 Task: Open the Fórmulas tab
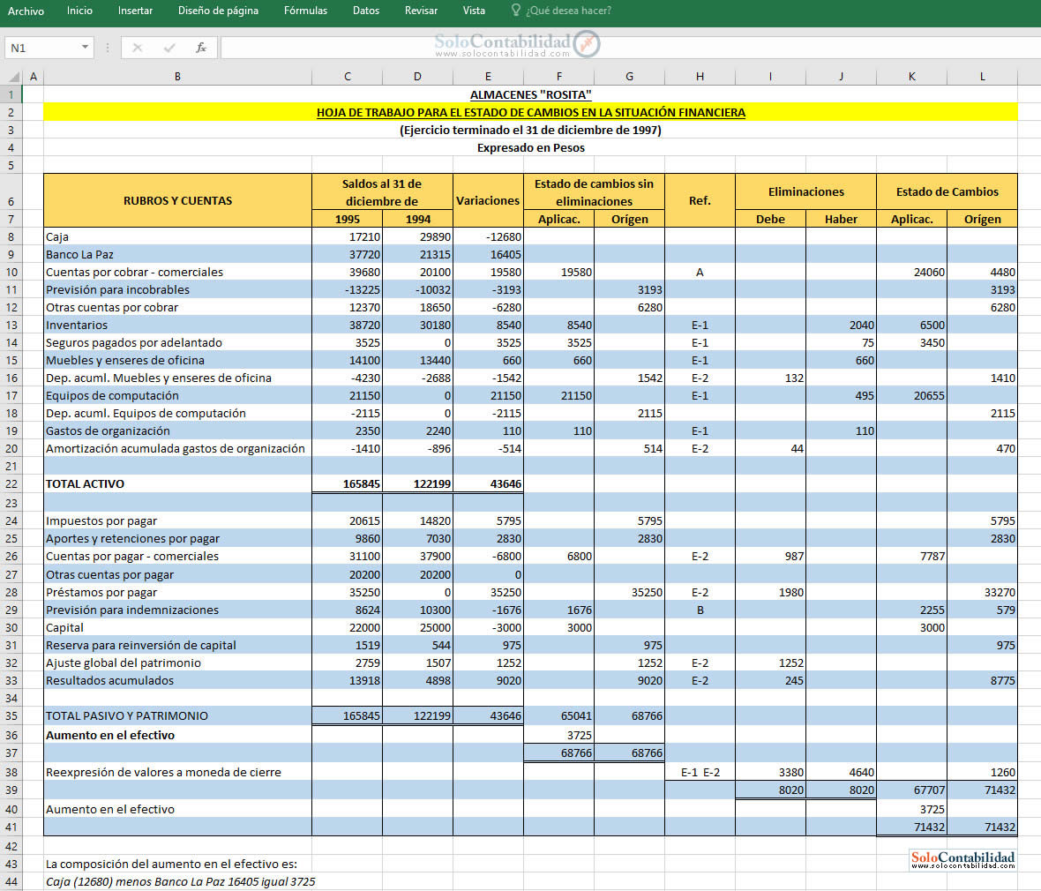pyautogui.click(x=305, y=11)
